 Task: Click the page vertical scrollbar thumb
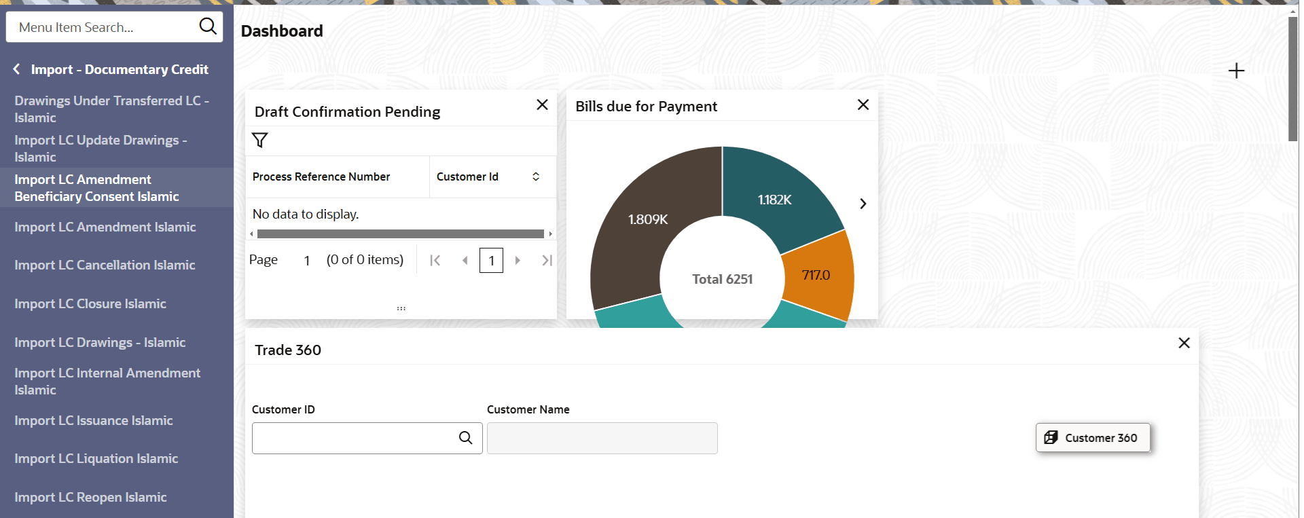1293,79
